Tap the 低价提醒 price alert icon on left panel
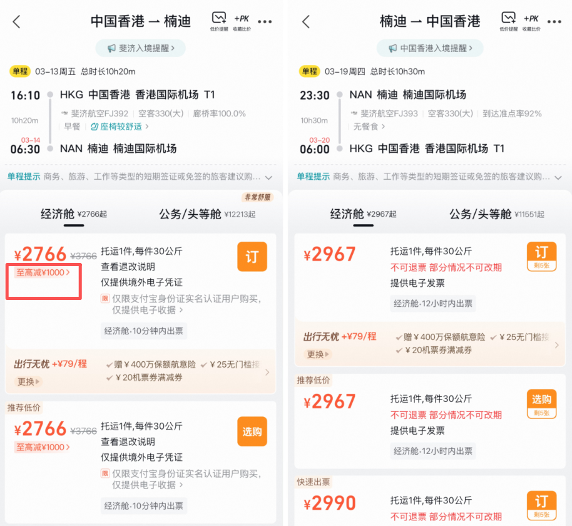 219,19
